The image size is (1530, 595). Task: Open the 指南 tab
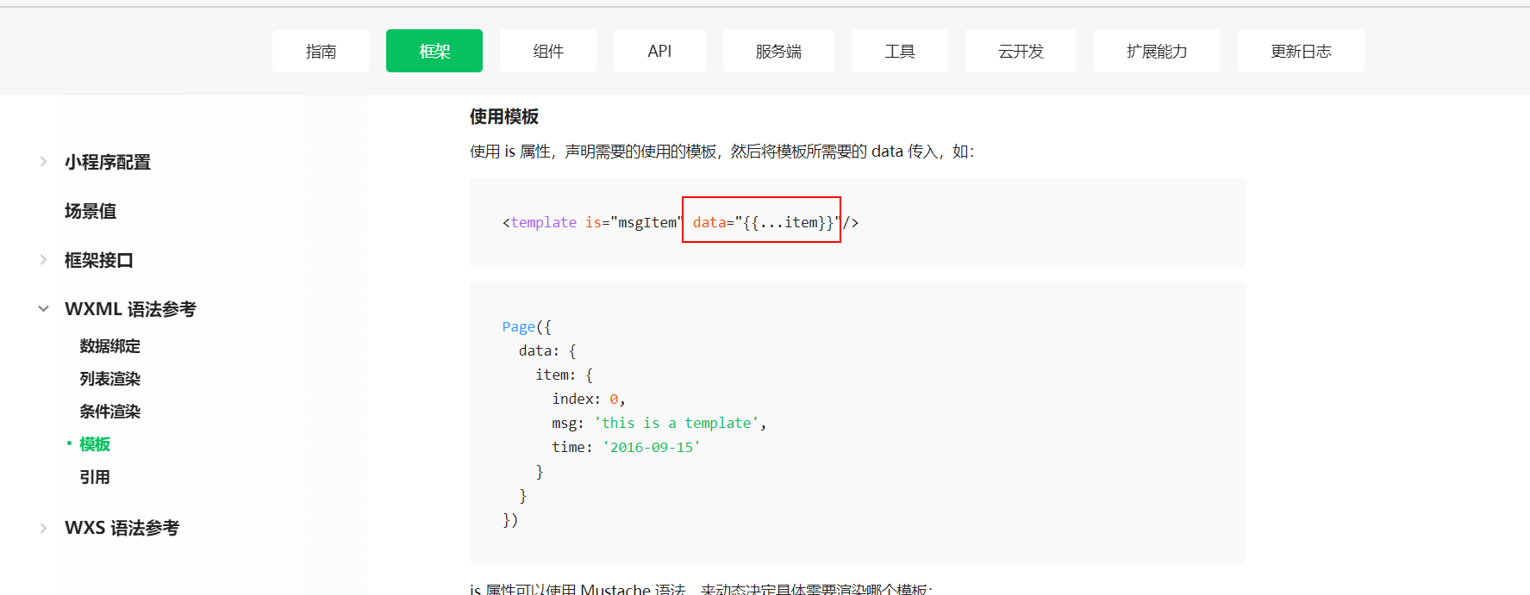point(321,51)
